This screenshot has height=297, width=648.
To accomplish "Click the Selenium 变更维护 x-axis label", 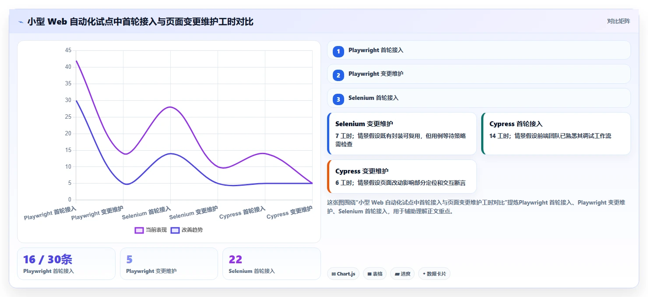I will point(194,213).
